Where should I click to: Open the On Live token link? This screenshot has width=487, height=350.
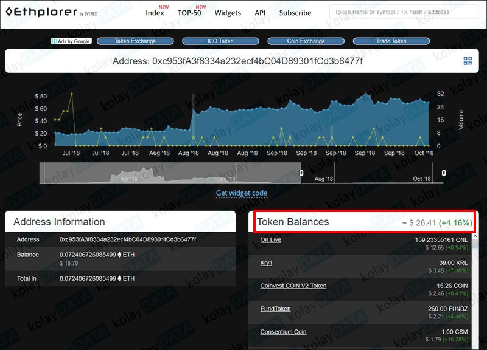coord(270,240)
